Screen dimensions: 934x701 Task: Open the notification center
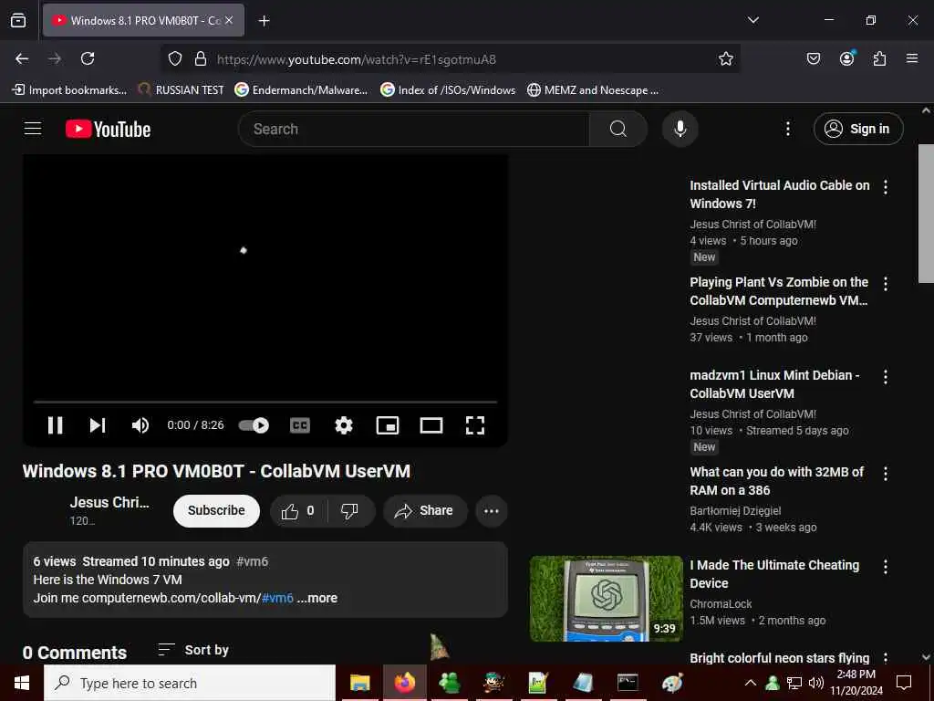click(904, 683)
